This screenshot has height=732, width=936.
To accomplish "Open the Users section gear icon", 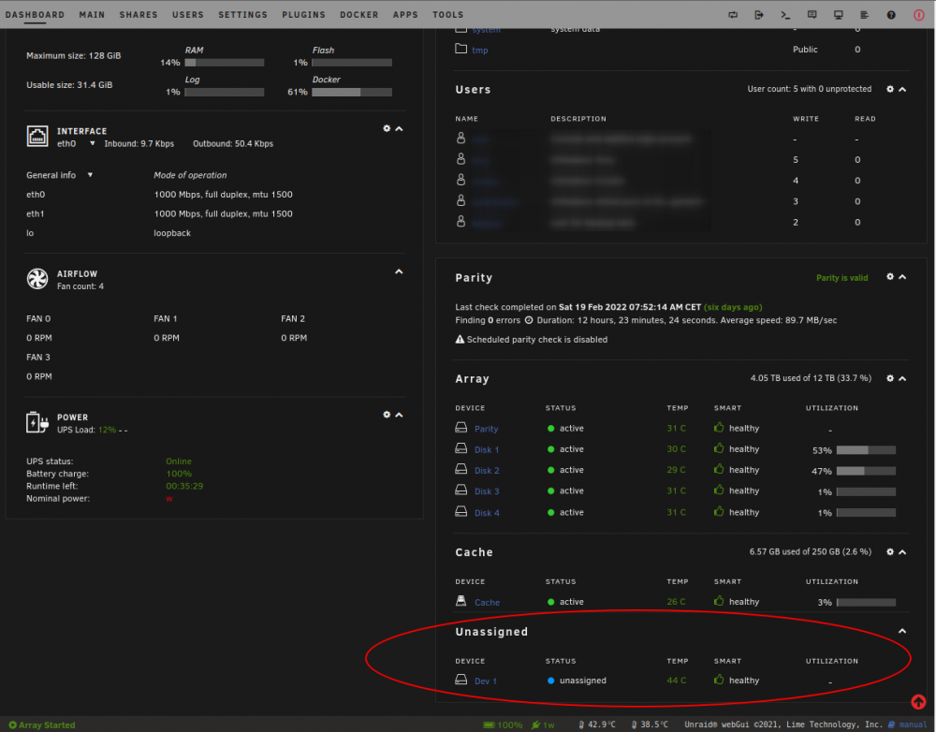I will 890,89.
